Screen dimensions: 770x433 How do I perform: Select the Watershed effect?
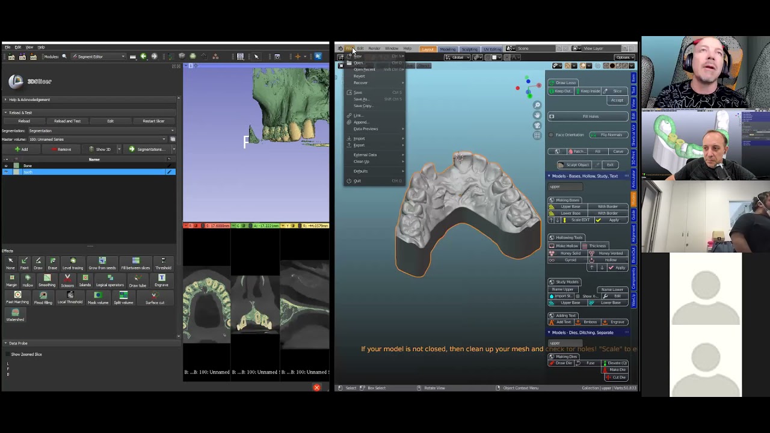coord(15,315)
